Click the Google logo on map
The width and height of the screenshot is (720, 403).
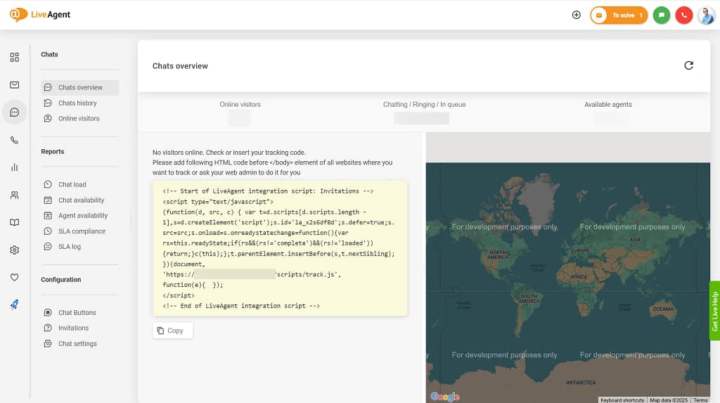(445, 397)
